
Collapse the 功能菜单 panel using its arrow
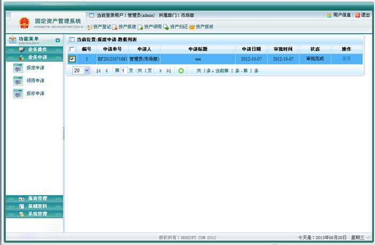click(57, 40)
